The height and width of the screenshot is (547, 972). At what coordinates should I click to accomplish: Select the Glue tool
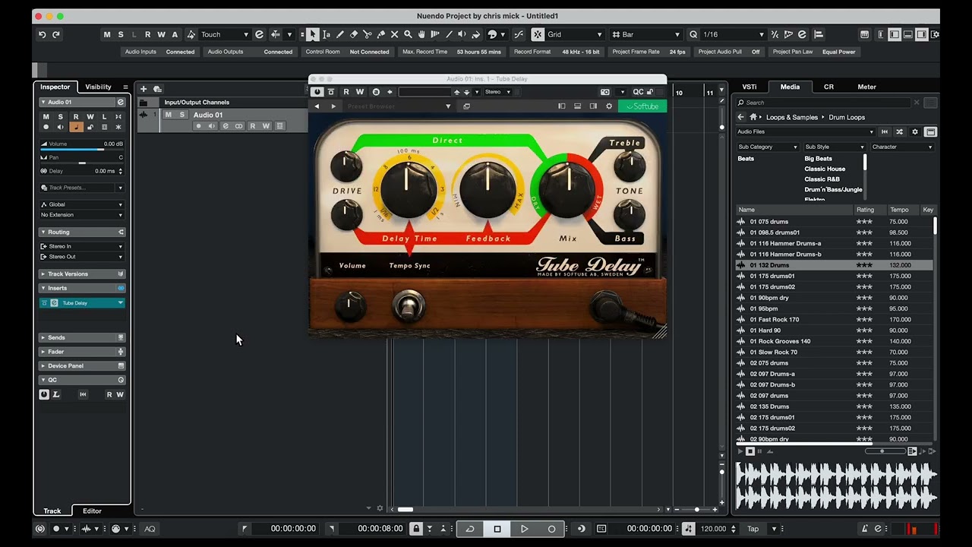pyautogui.click(x=380, y=34)
